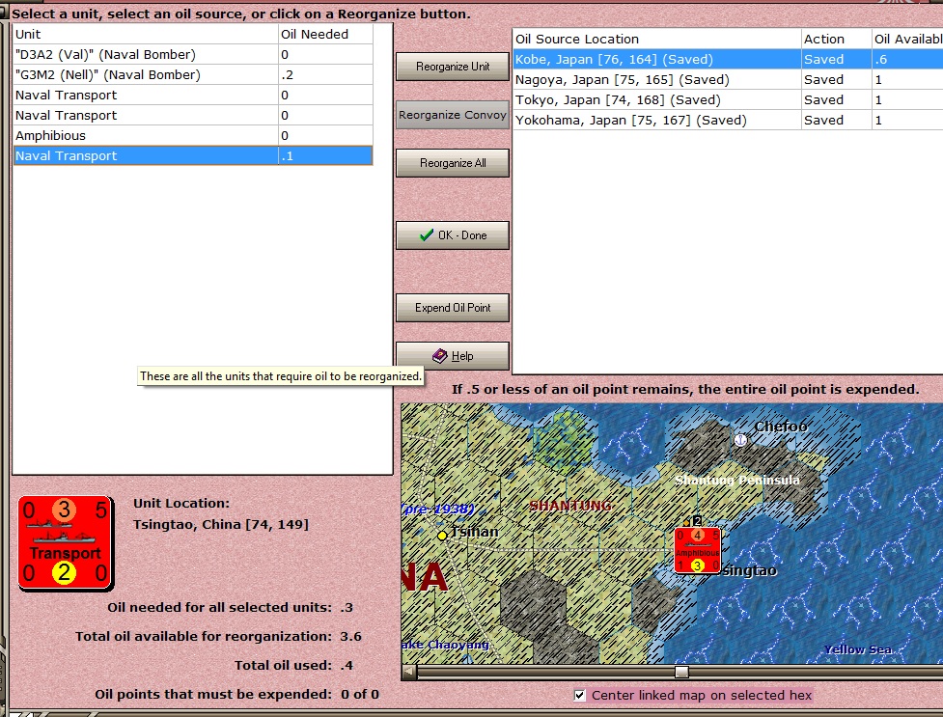Select the "D3A2 (Val)" Naval Bomber row

(x=193, y=55)
